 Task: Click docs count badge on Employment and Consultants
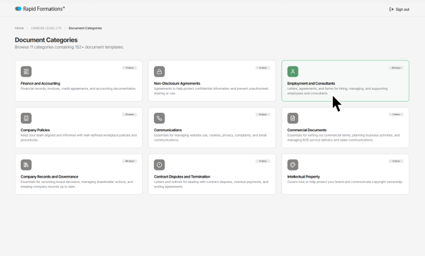click(x=396, y=68)
